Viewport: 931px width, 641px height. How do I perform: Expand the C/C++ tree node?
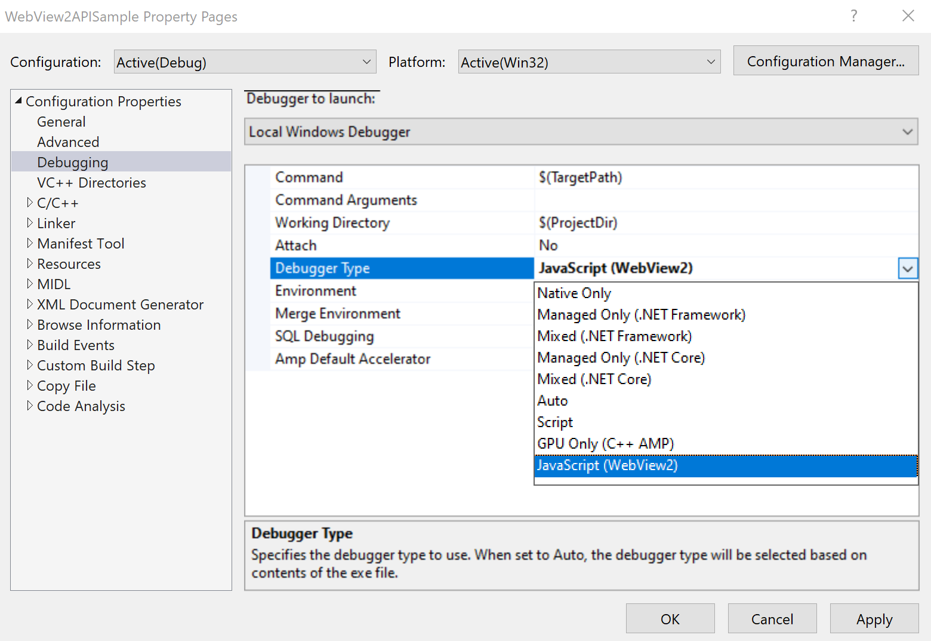pyautogui.click(x=31, y=203)
